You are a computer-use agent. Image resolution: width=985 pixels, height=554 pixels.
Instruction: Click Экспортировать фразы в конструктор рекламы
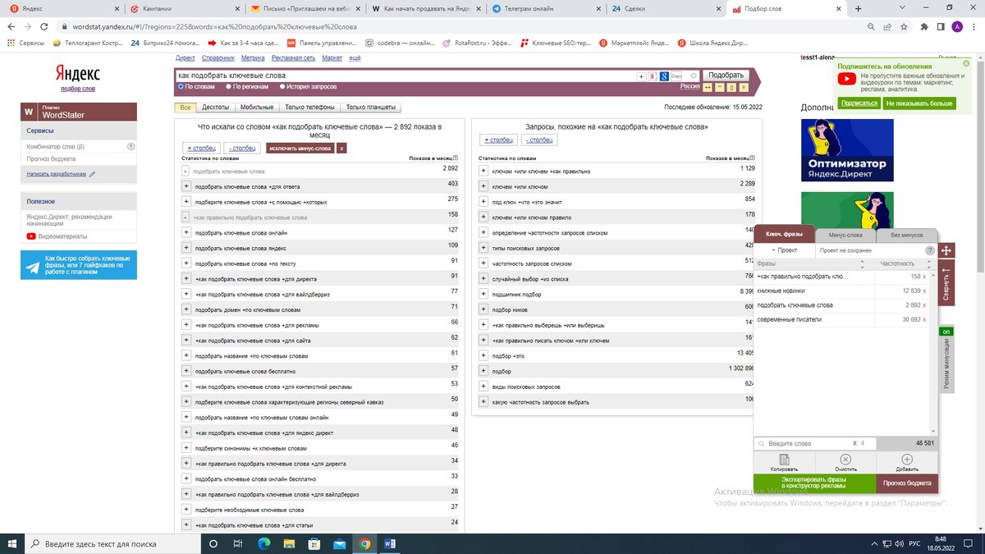click(x=815, y=483)
